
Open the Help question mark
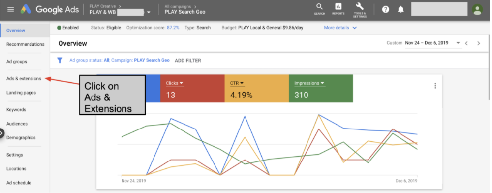click(x=385, y=9)
